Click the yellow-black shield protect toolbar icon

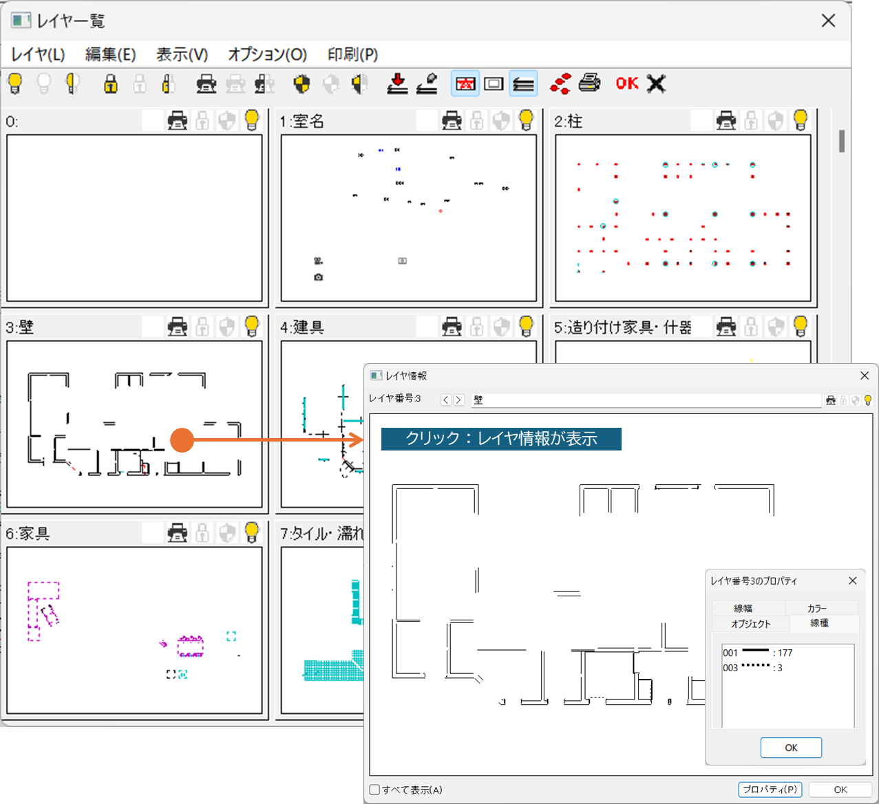point(301,84)
